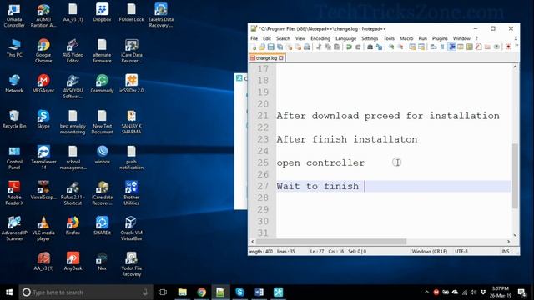The height and width of the screenshot is (300, 534).
Task: Click the text line 'After download prceed for installation'
Action: [x=388, y=116]
